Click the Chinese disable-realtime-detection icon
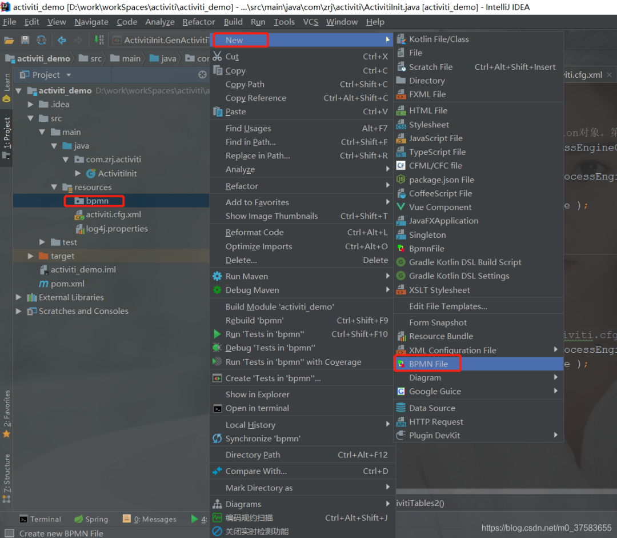617x538 pixels. click(x=217, y=531)
